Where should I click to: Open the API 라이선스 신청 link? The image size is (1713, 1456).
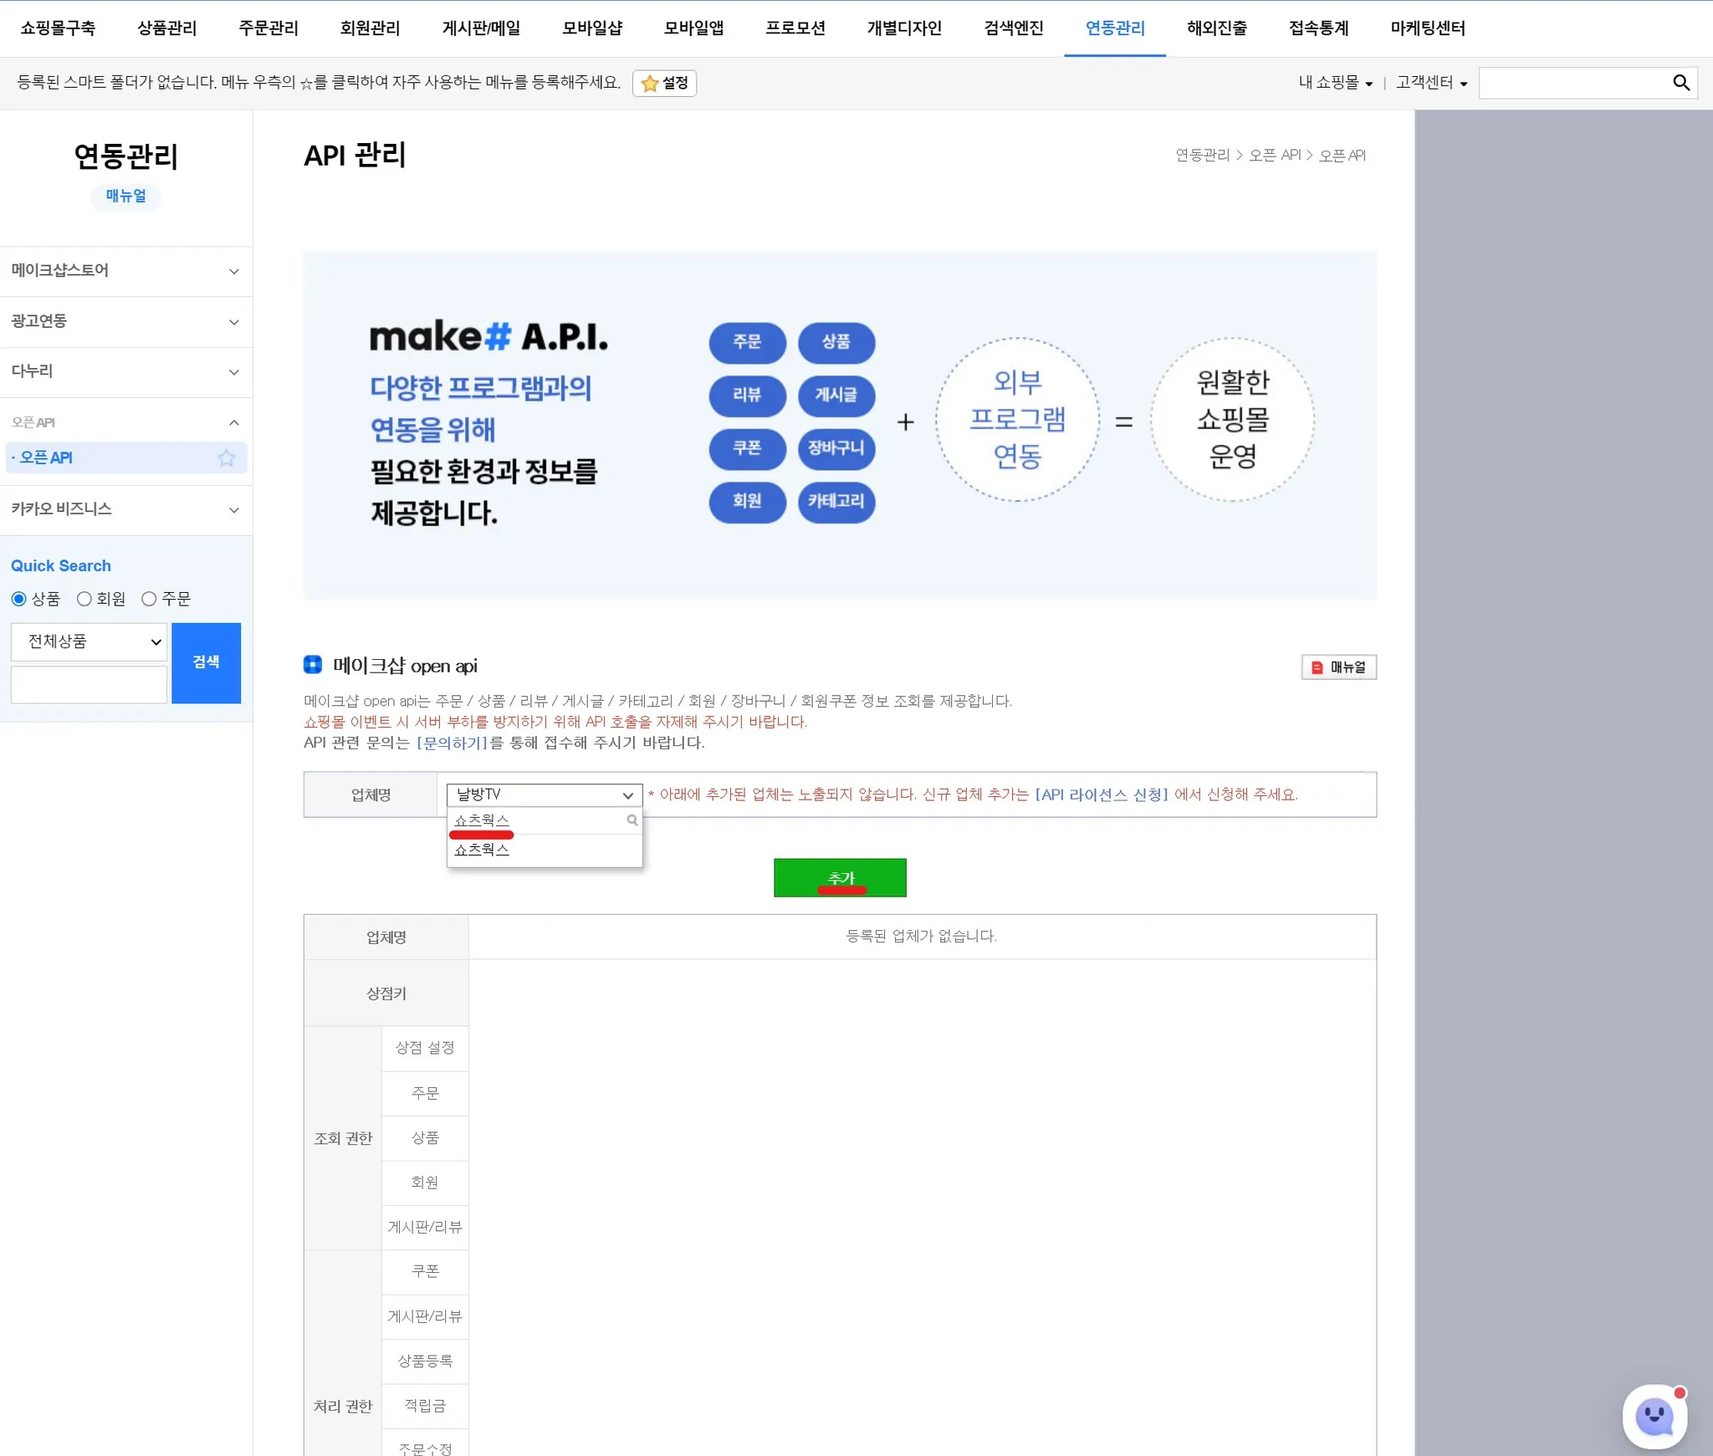1102,794
